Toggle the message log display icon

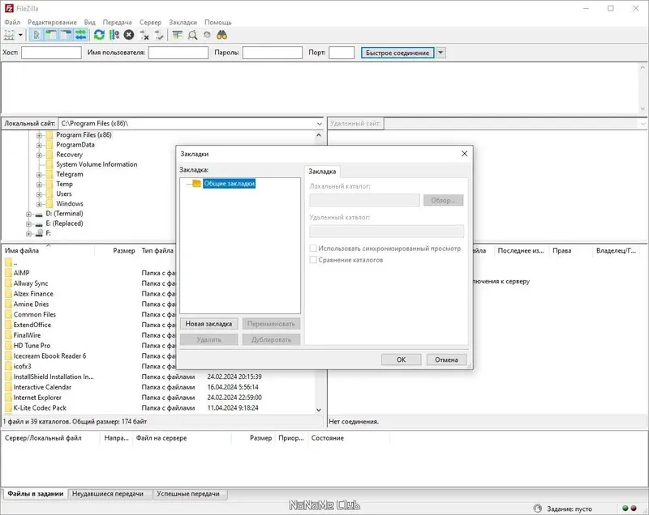point(37,35)
